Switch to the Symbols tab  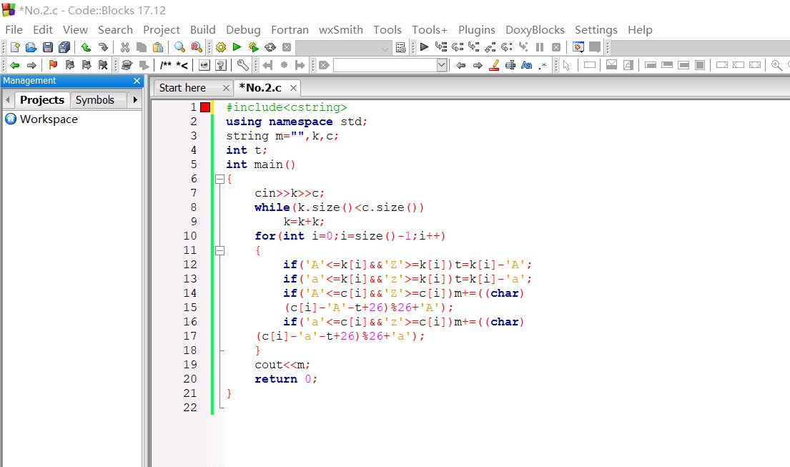tap(95, 100)
